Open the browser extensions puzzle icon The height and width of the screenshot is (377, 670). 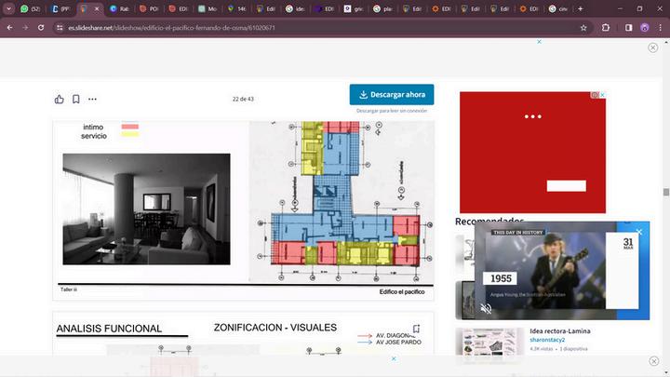(606, 28)
